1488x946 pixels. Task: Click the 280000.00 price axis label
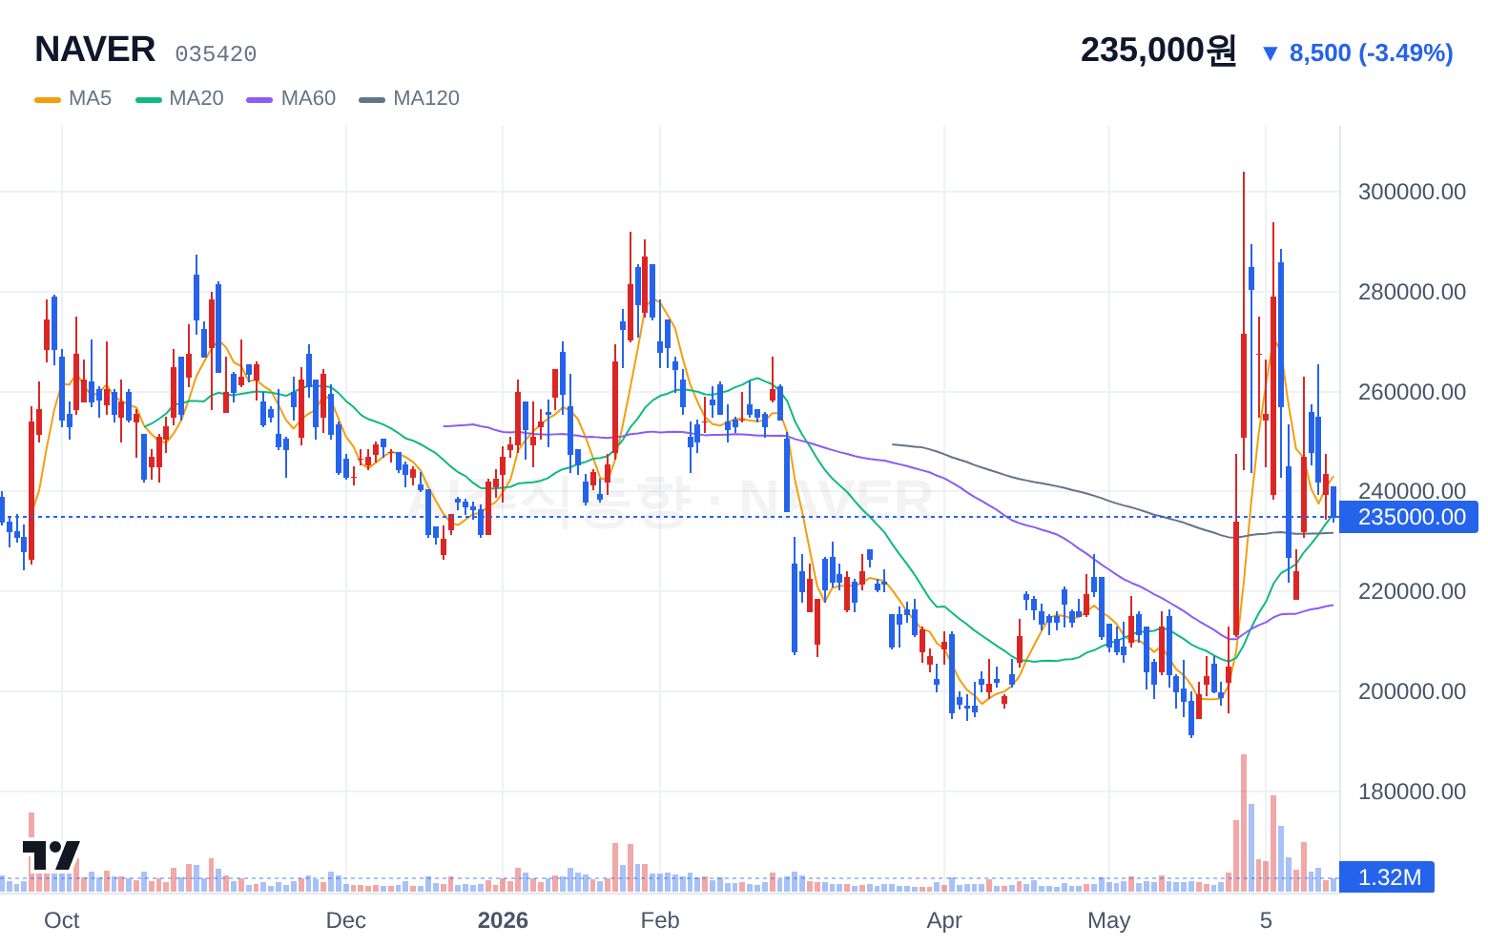pos(1412,292)
